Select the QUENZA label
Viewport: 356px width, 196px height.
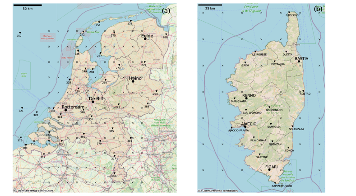(x=274, y=145)
